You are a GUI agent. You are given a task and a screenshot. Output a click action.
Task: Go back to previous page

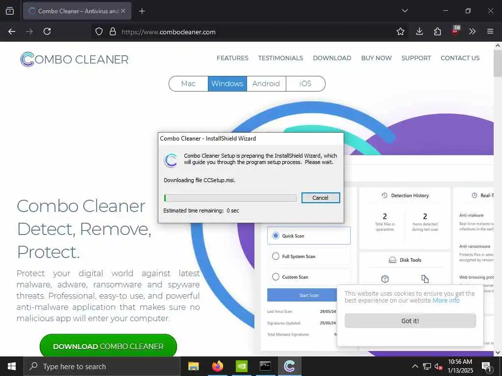(12, 31)
